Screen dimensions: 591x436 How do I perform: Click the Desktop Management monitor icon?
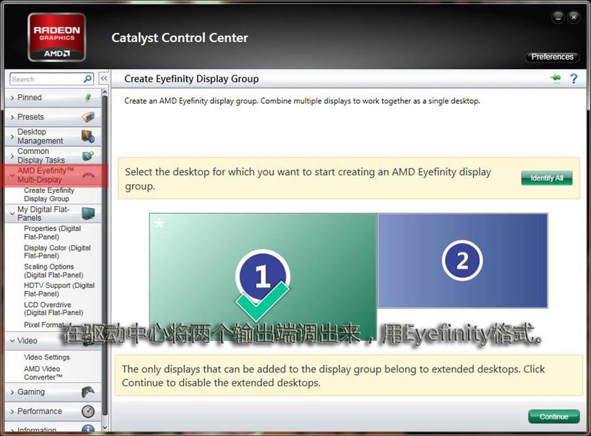(x=88, y=136)
